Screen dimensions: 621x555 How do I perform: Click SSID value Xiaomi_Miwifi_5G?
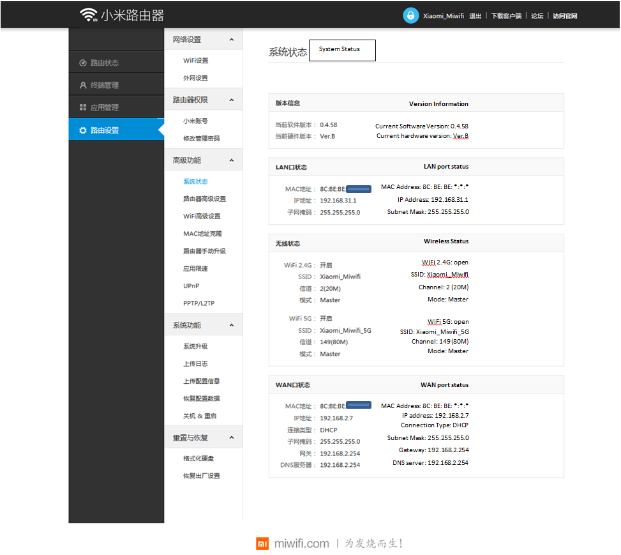tap(346, 331)
